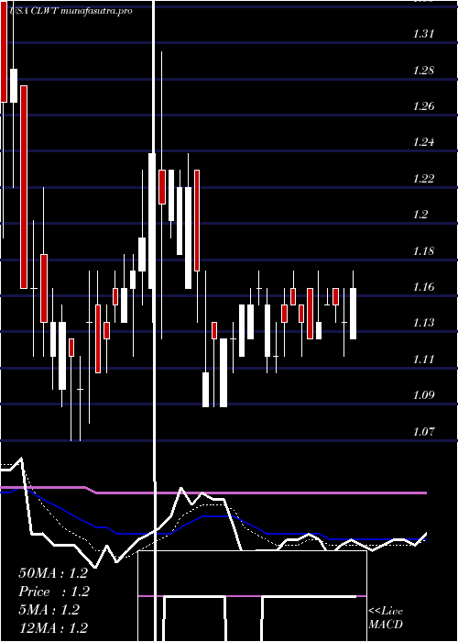The image size is (458, 642).
Task: Click the 1.13 price axis label
Action: 423,323
